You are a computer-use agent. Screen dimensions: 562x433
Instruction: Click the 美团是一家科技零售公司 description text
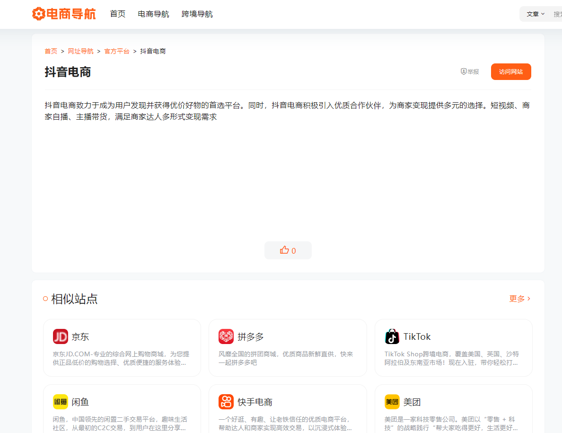(x=451, y=424)
